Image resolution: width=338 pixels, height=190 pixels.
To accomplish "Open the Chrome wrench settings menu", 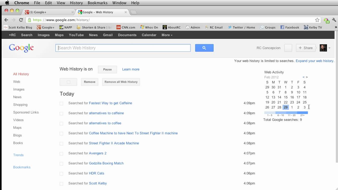I will tap(334, 20).
